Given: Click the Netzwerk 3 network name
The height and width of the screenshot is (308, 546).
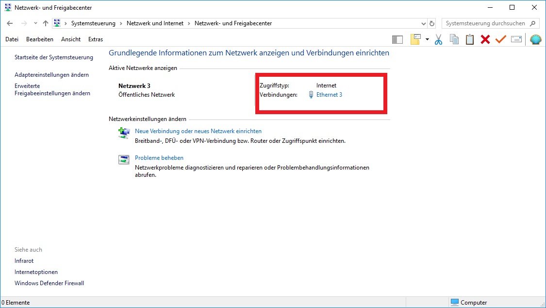Looking at the screenshot, I should click(x=134, y=86).
